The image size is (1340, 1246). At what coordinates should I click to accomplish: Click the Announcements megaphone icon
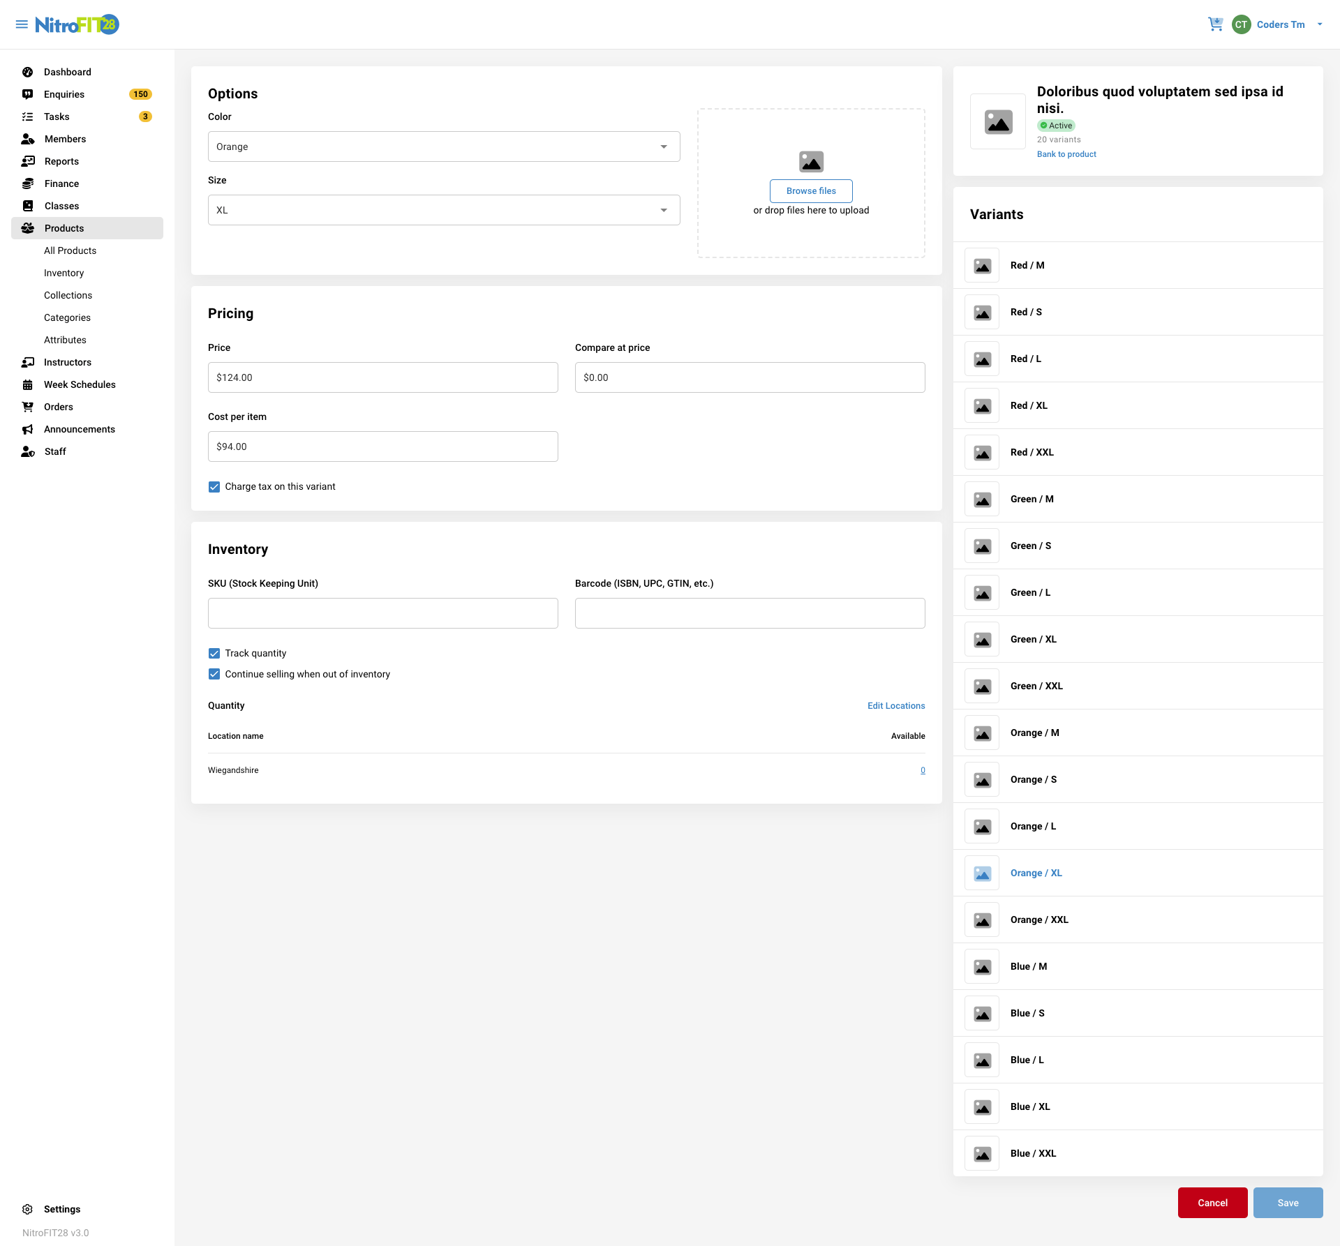coord(28,429)
